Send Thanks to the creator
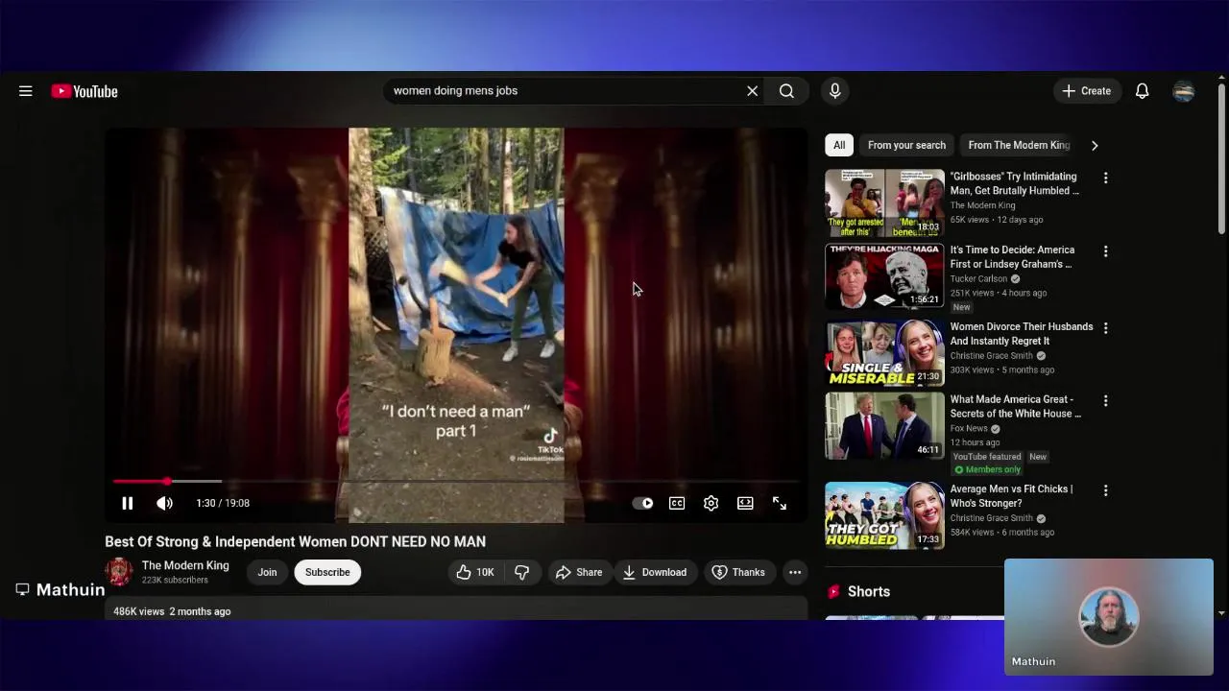 [739, 572]
